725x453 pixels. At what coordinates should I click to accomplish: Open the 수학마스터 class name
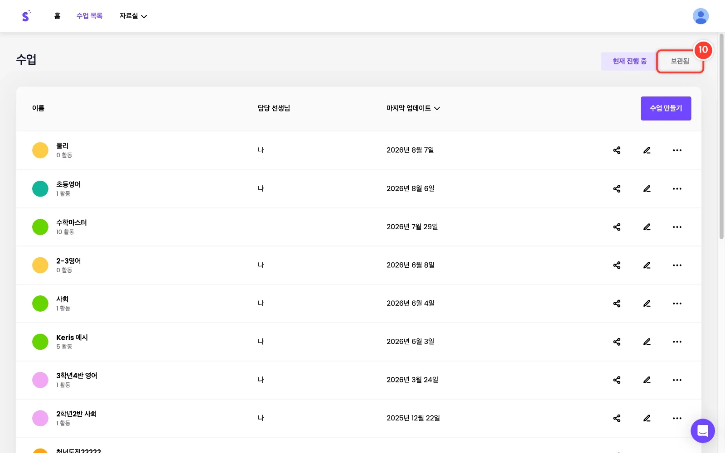(x=71, y=222)
